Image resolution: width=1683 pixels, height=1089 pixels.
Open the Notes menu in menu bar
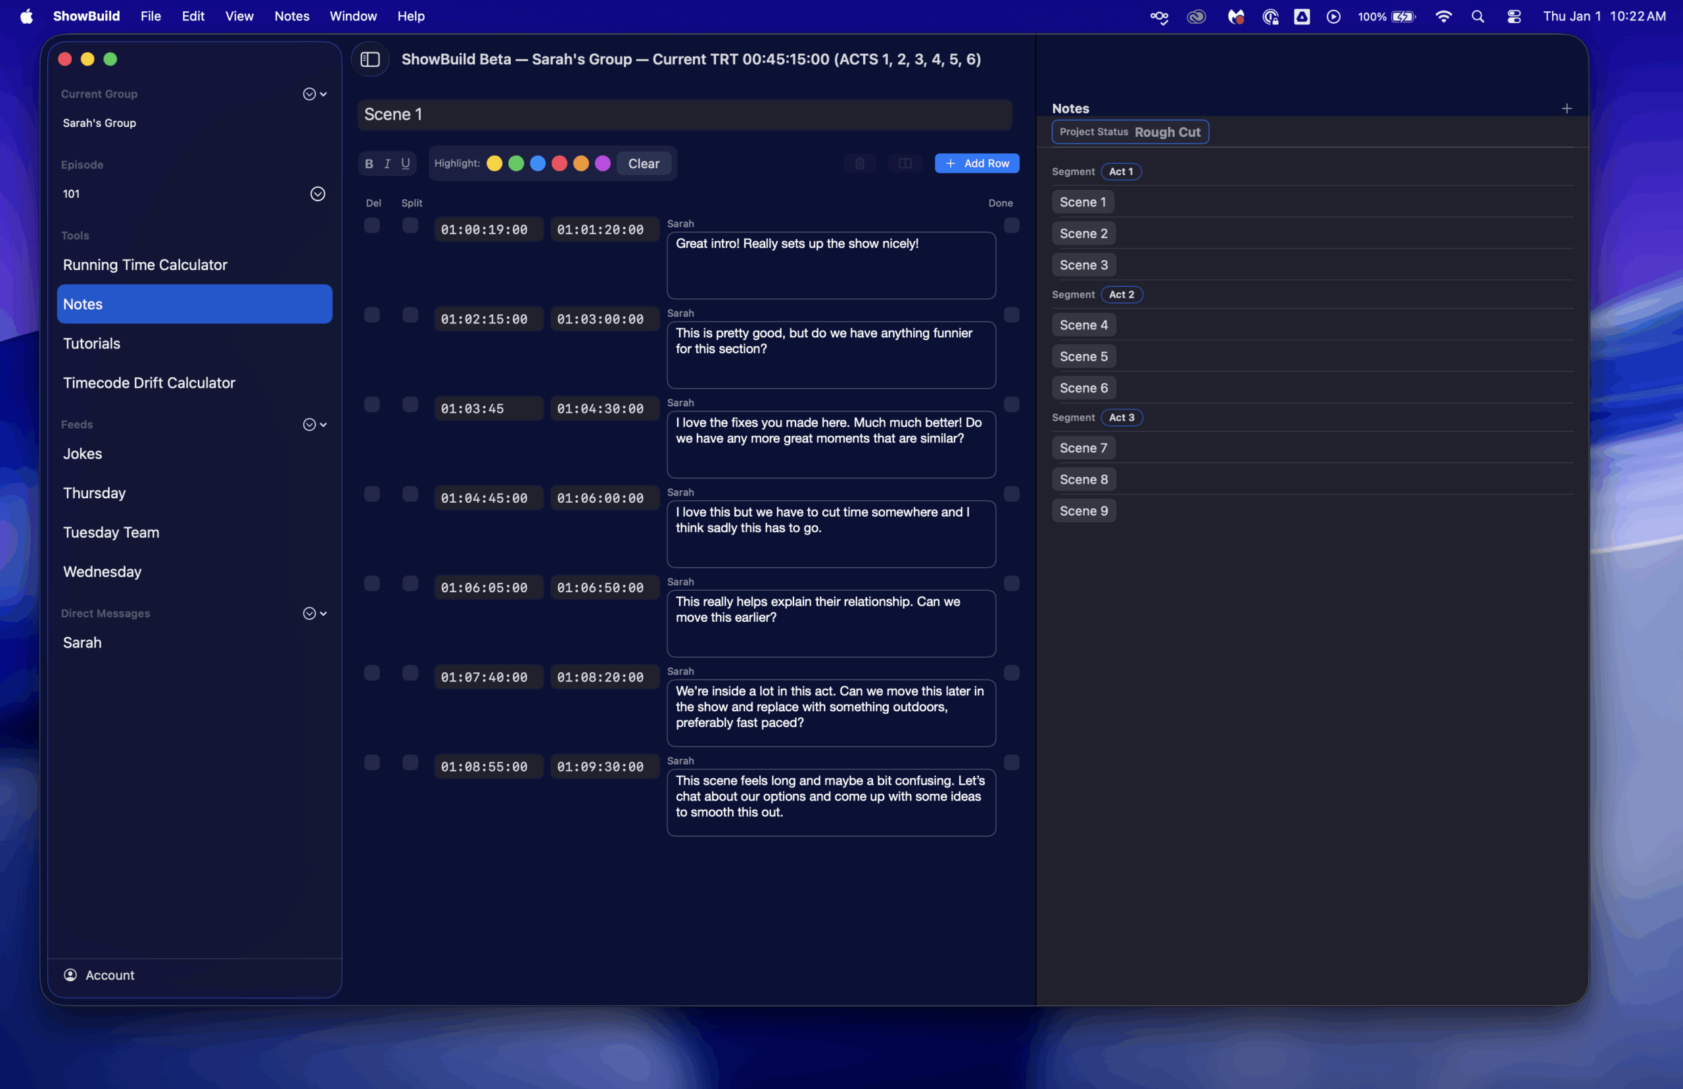tap(291, 16)
